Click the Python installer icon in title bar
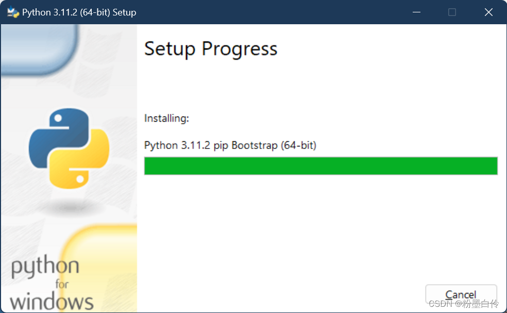The image size is (507, 313). click(x=13, y=12)
